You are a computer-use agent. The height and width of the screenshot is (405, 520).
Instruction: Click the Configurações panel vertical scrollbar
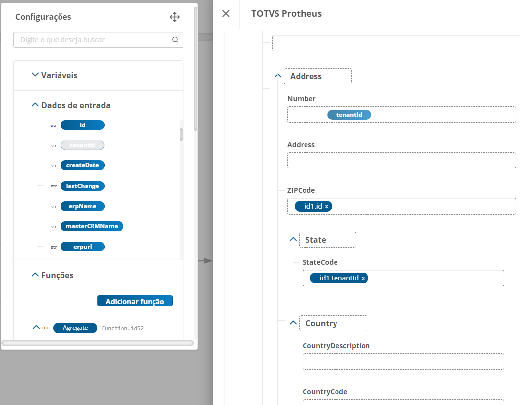[196, 69]
